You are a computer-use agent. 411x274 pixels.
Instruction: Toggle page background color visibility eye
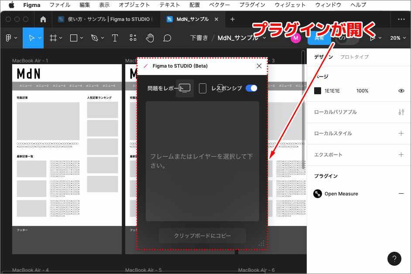click(401, 91)
